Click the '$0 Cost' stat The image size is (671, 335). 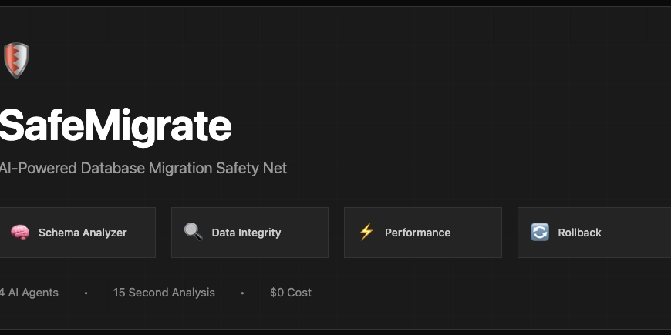(291, 293)
